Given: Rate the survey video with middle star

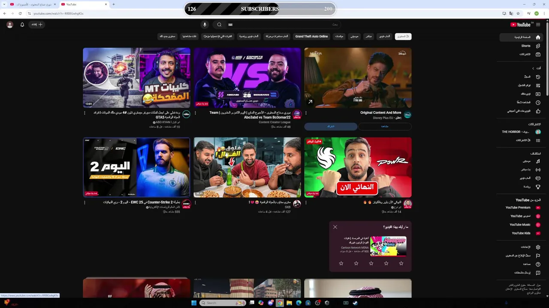Looking at the screenshot, I should coord(371,264).
